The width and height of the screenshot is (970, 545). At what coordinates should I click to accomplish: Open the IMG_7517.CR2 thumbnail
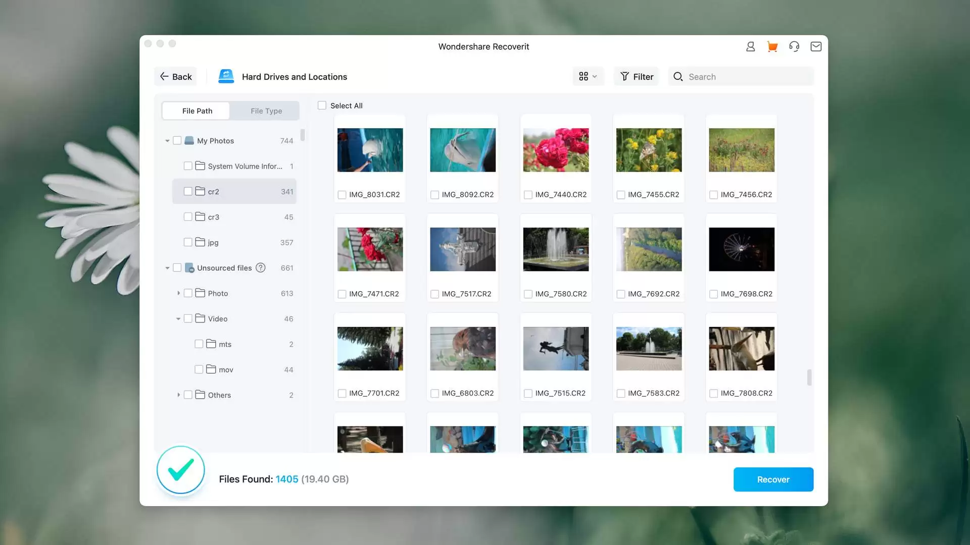(462, 249)
